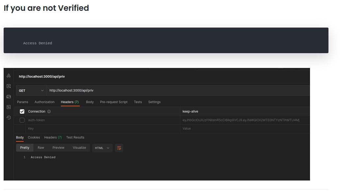Select the Environments sidebar icon
The width and height of the screenshot is (340, 191).
pos(8,86)
